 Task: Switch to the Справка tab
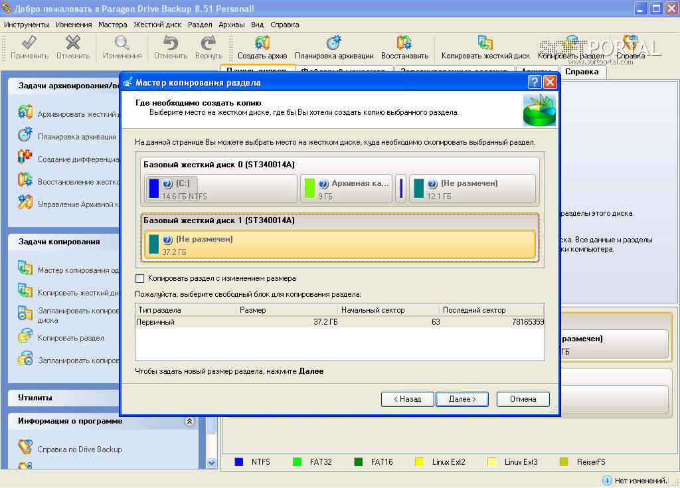tap(582, 72)
